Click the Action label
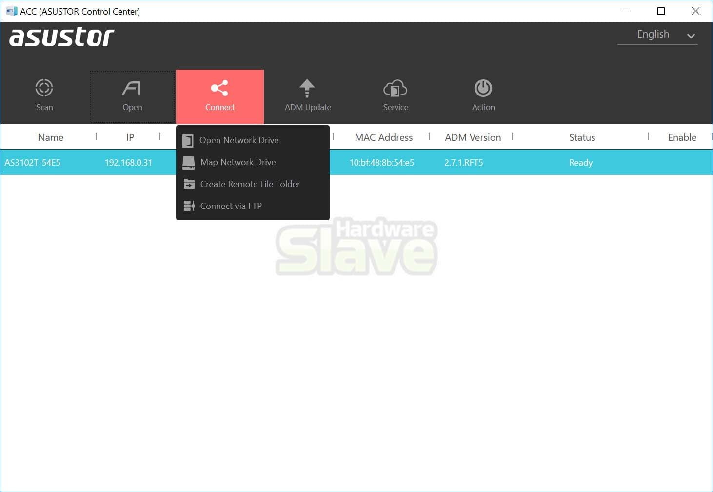 (x=483, y=107)
